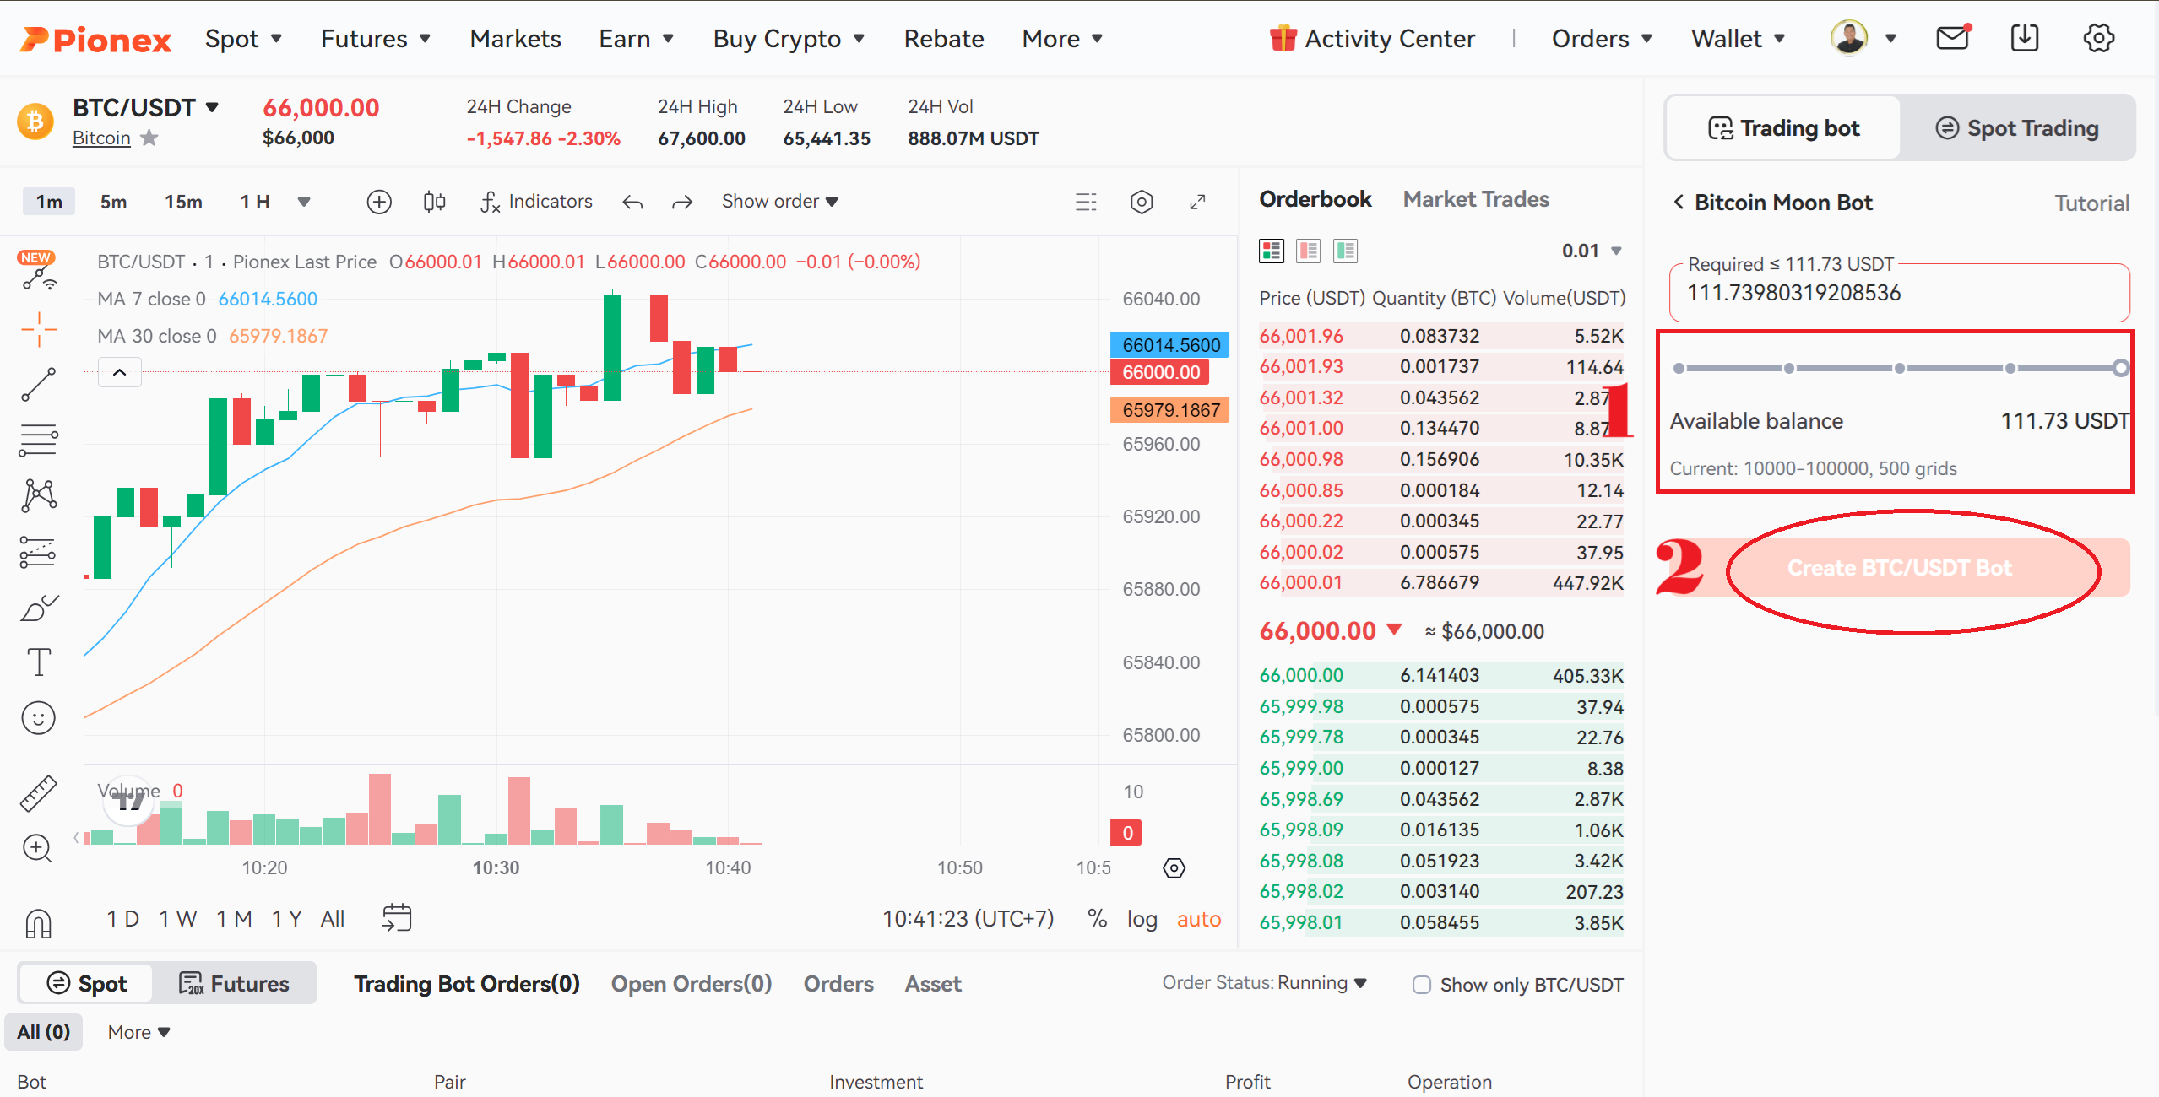
Task: Toggle log scale on chart
Action: pyautogui.click(x=1142, y=919)
